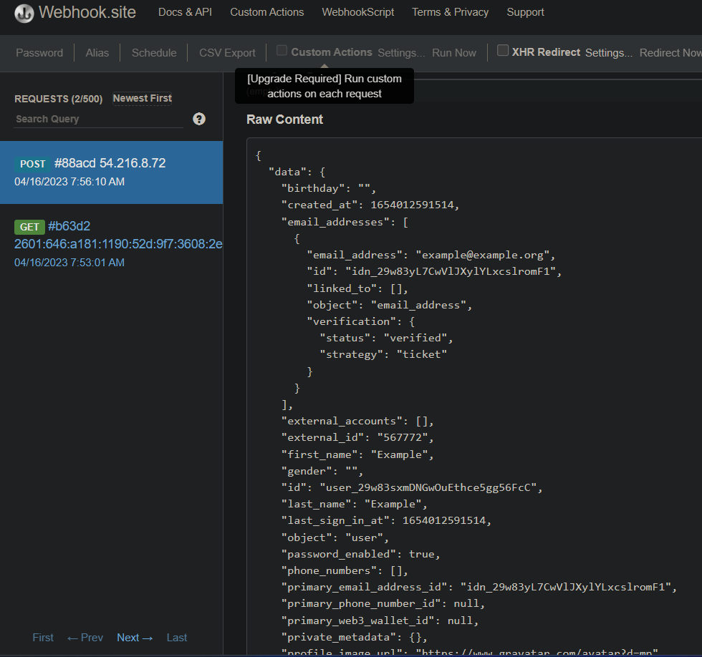Open Docs & API menu
The width and height of the screenshot is (702, 657).
point(185,12)
